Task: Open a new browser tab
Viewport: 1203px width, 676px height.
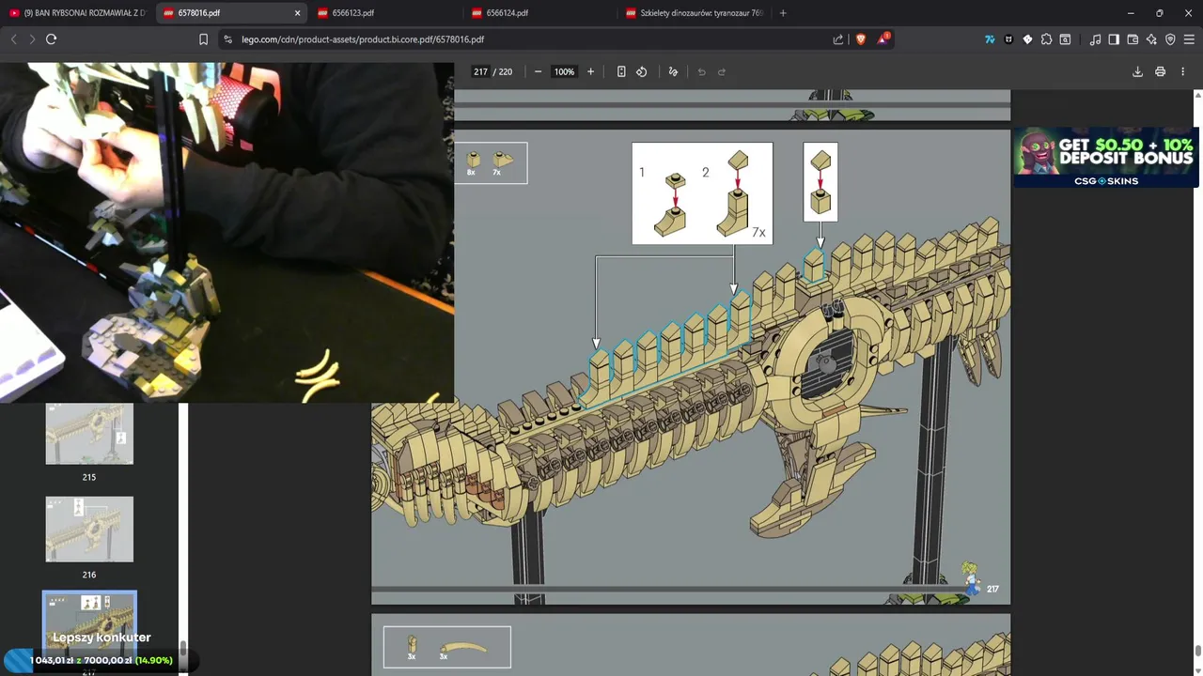Action: 783,13
